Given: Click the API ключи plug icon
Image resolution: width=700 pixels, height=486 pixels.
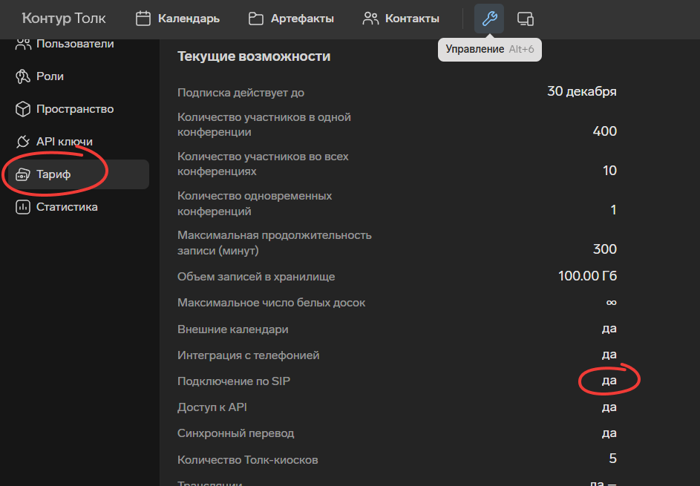Looking at the screenshot, I should coord(23,142).
